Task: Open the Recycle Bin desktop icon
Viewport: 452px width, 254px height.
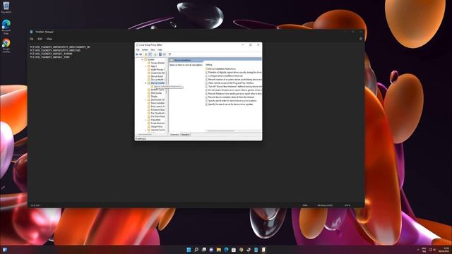Action: point(6,7)
